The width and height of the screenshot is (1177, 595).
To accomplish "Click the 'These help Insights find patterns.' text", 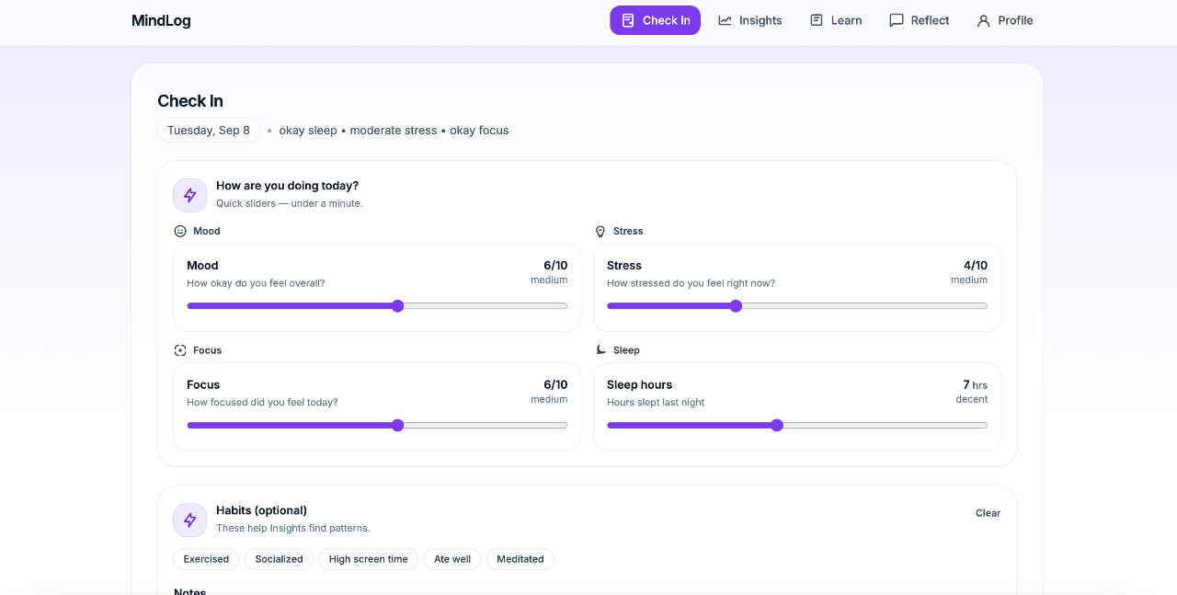I will click(x=292, y=528).
